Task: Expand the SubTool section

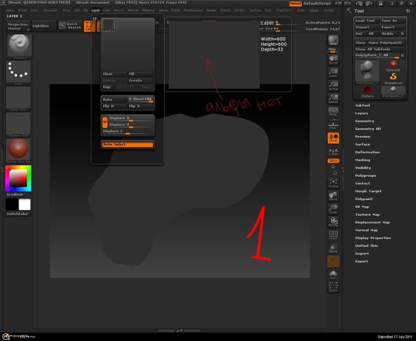Action: (x=362, y=105)
